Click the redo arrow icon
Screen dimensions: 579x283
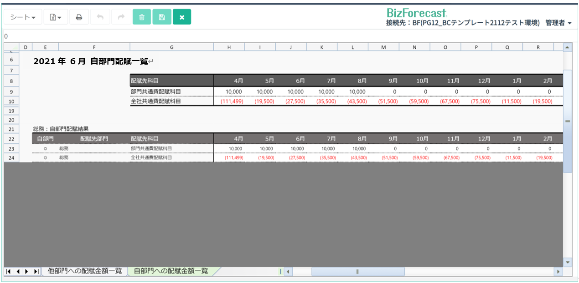pyautogui.click(x=121, y=17)
